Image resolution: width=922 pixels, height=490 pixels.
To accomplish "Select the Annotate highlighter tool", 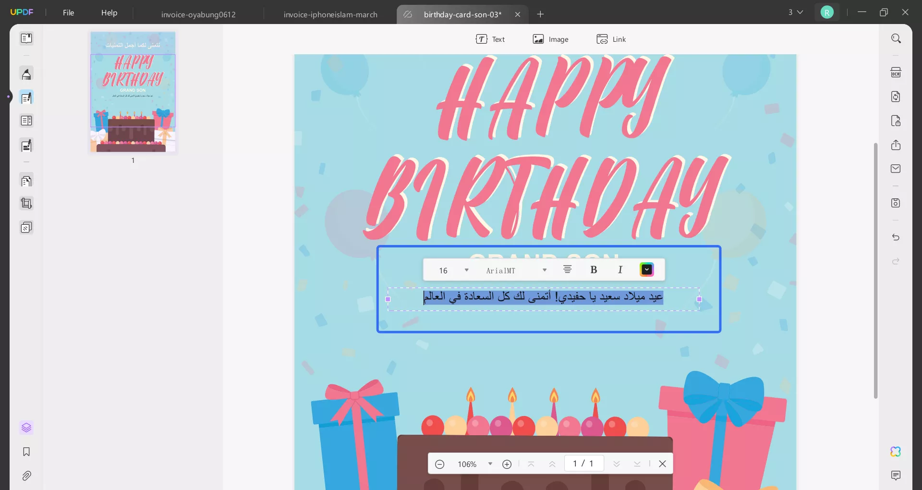I will click(26, 73).
